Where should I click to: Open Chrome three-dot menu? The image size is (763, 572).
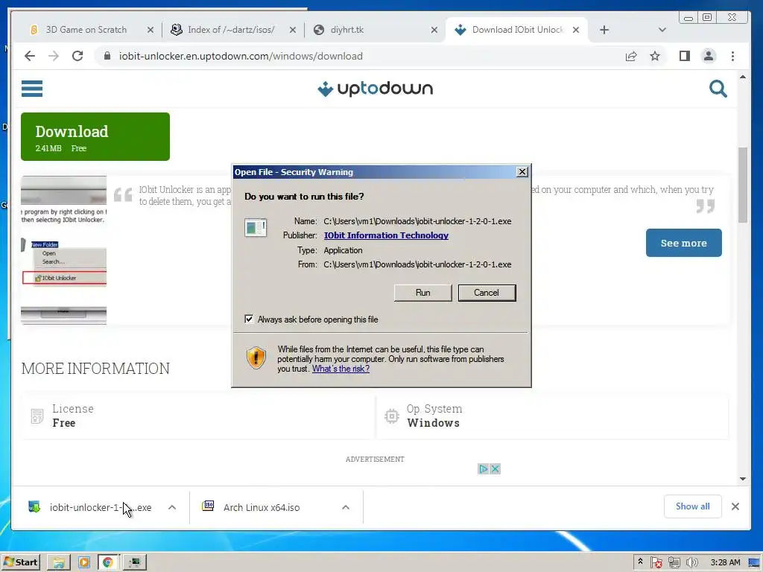click(733, 56)
